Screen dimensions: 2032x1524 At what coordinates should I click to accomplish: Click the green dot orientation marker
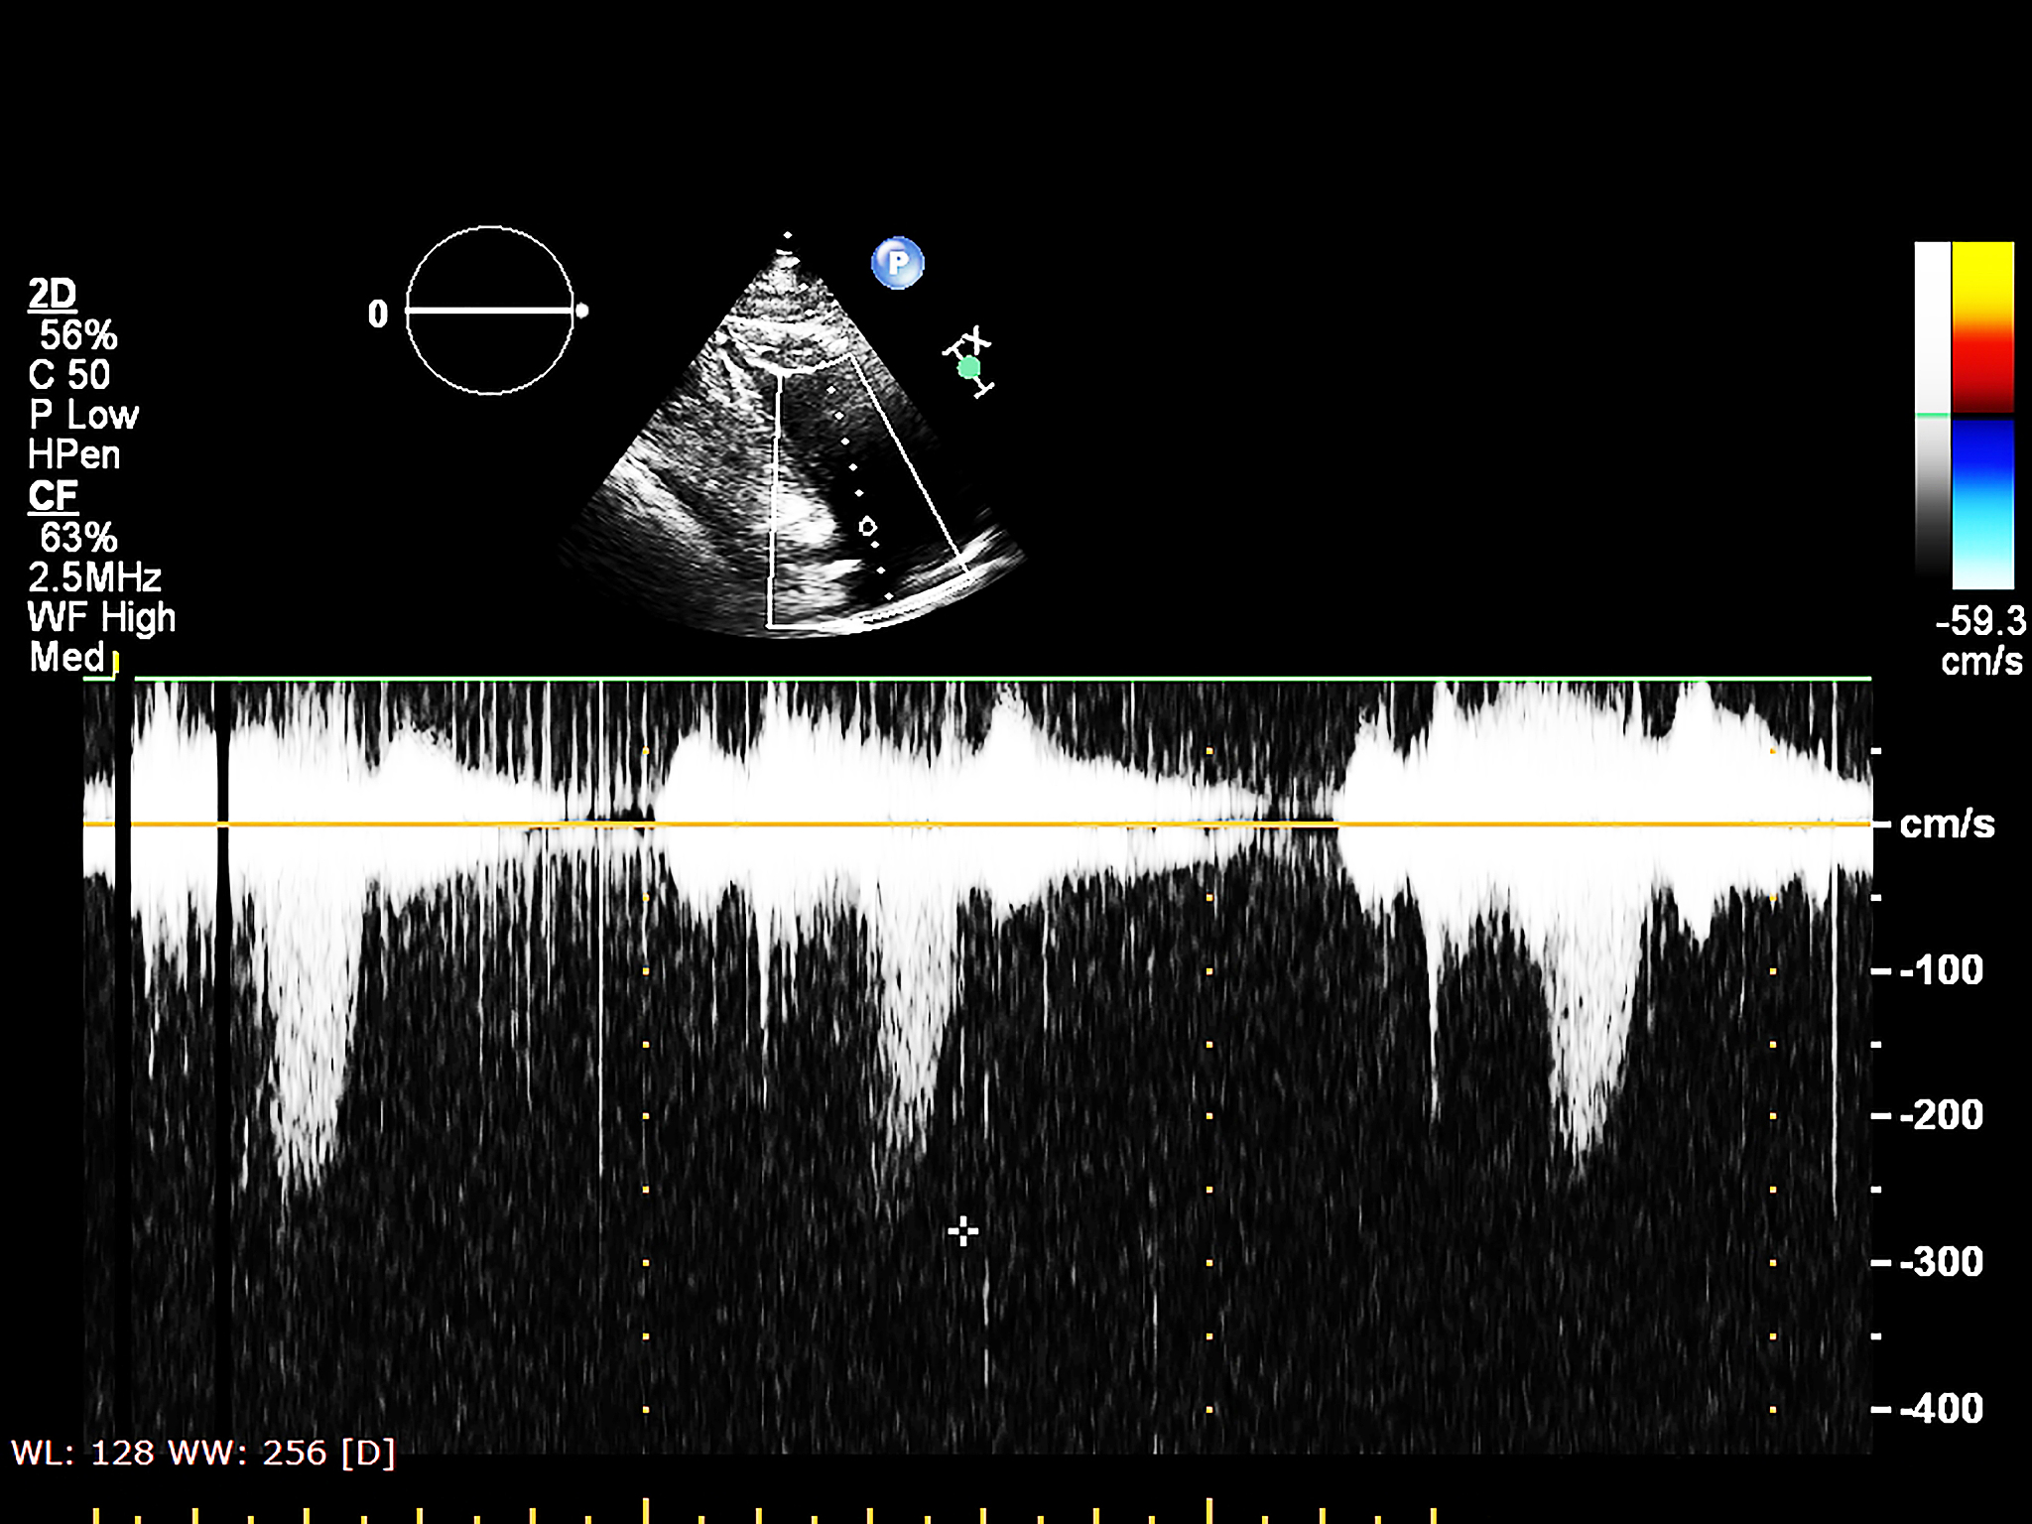tap(968, 368)
